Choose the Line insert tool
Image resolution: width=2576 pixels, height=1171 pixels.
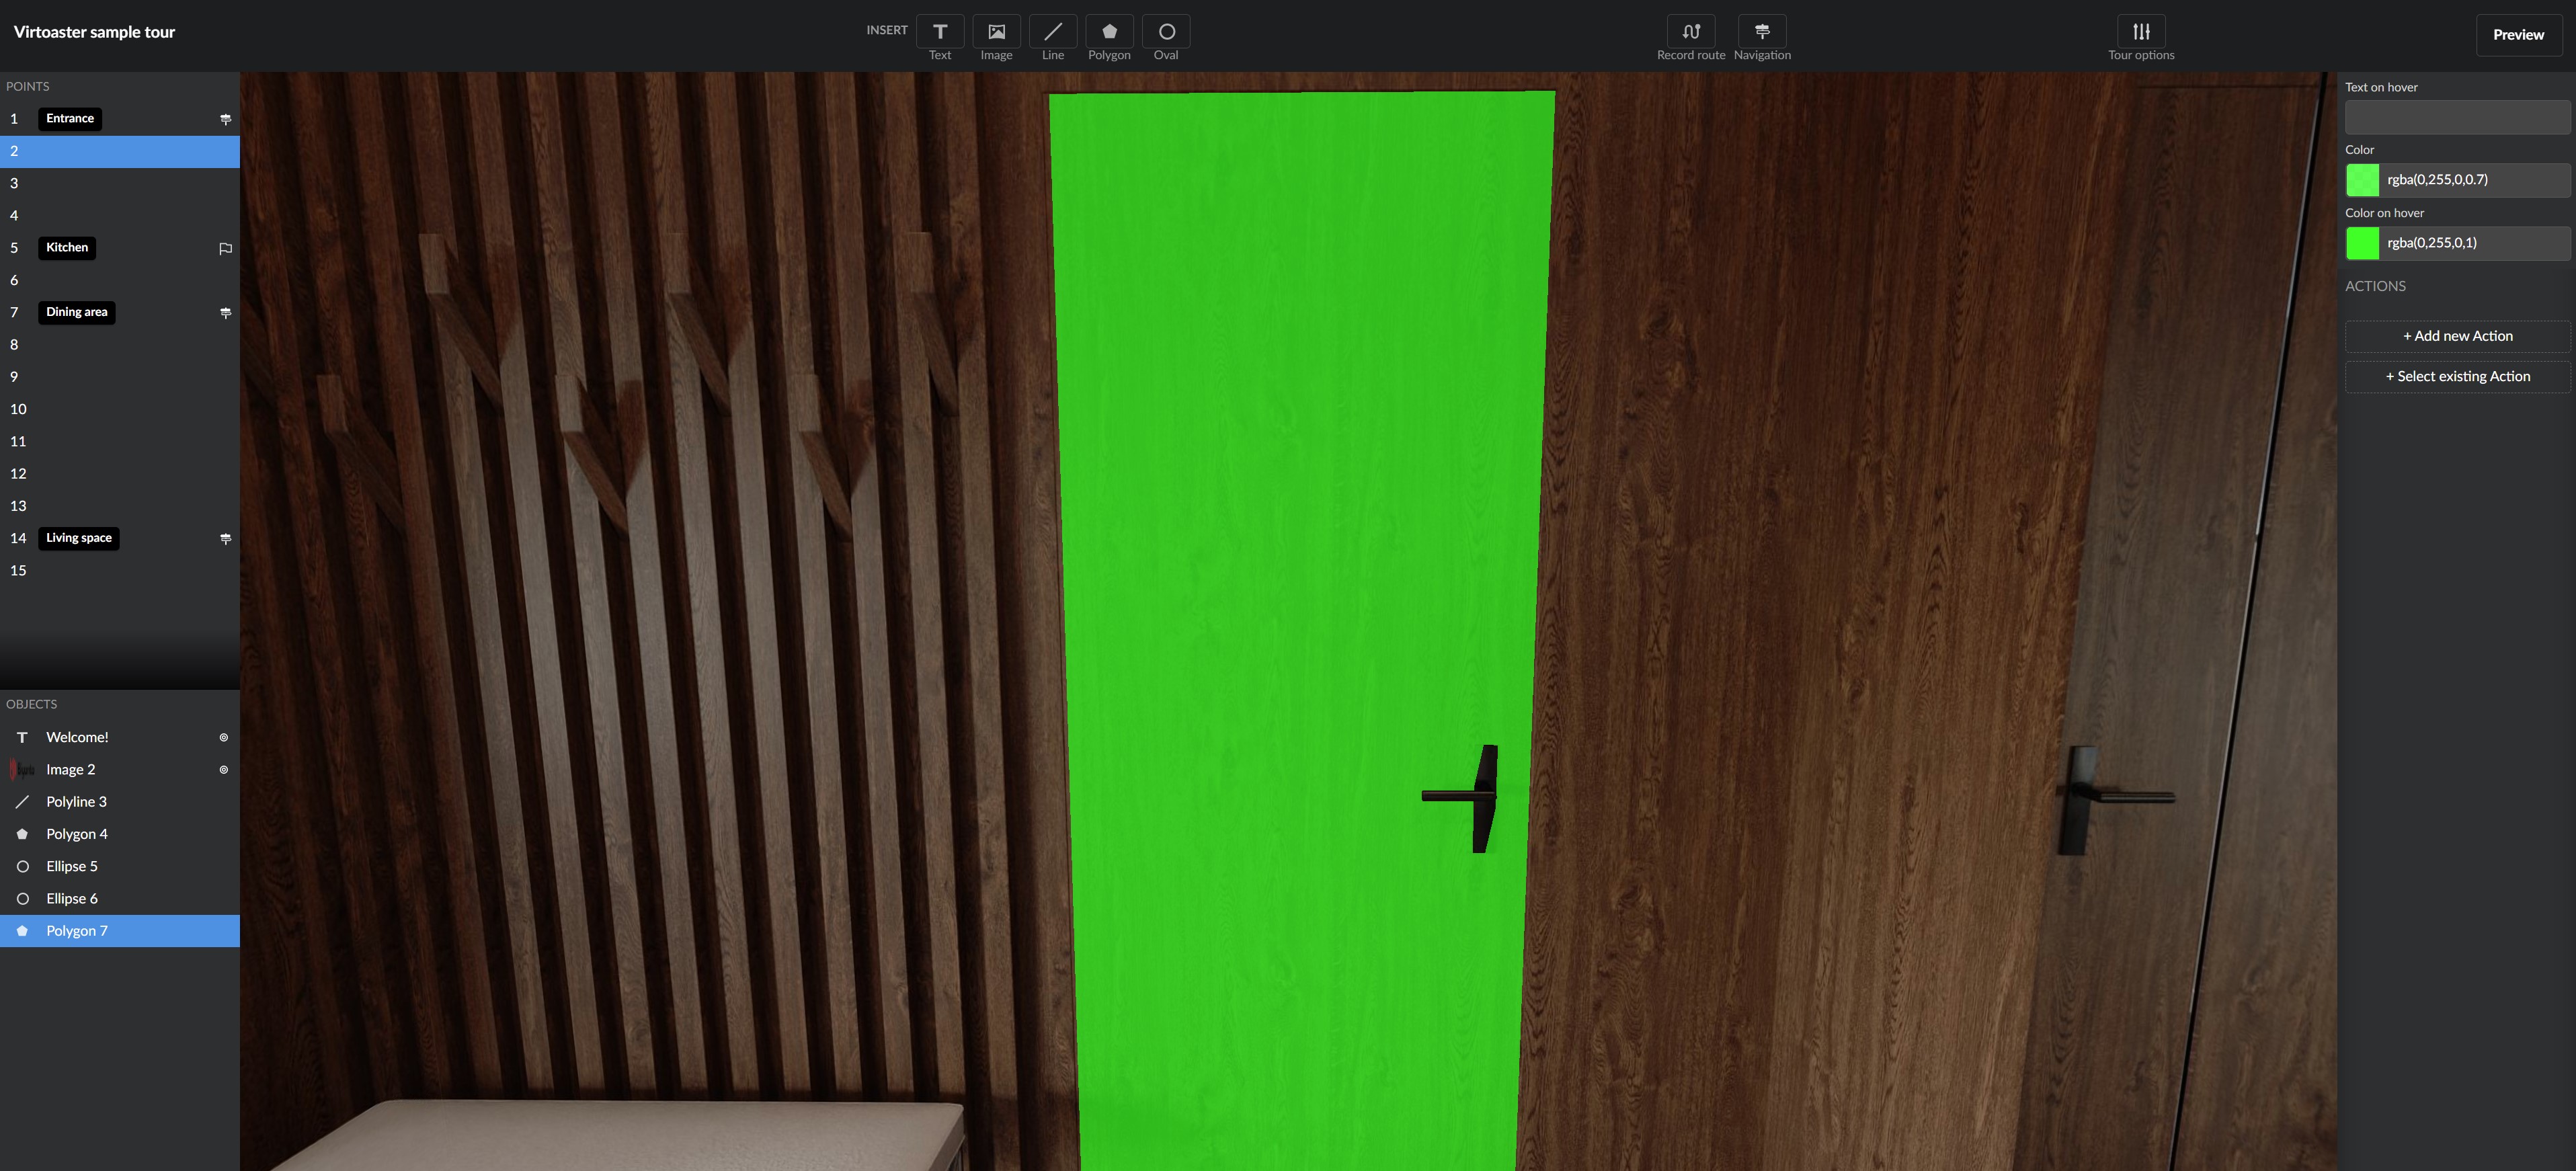point(1052,32)
